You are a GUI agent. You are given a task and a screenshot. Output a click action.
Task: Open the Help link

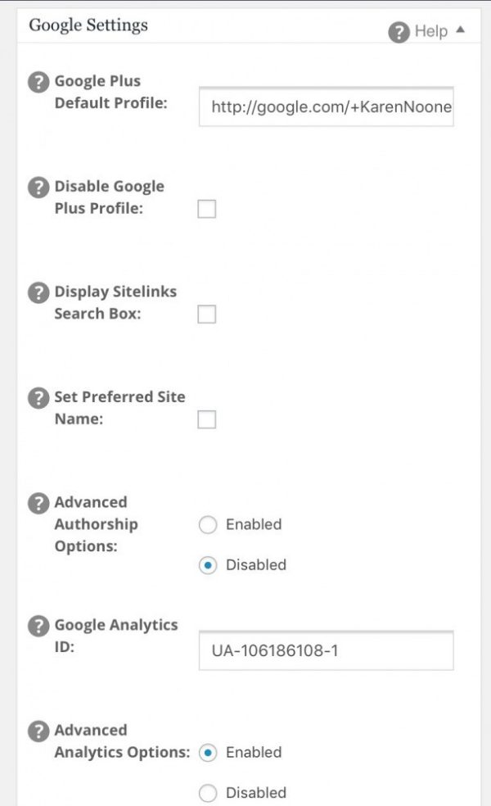click(x=431, y=31)
